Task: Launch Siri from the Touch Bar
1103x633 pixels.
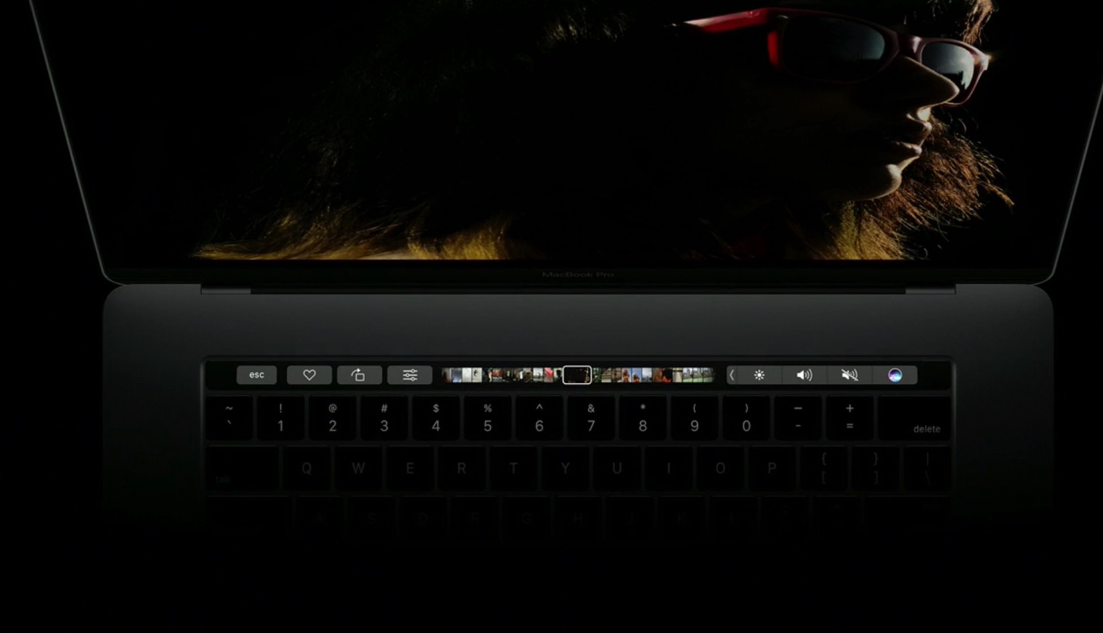Action: (895, 375)
